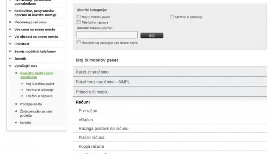
Task: Tick the Moj Si.mobilov paket checkbox
Action: click(x=78, y=17)
